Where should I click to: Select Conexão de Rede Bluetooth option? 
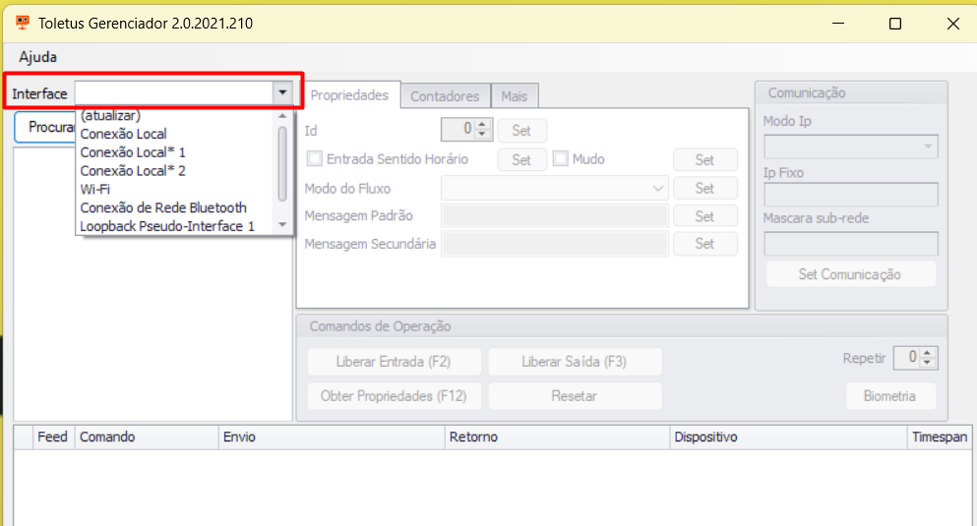click(x=163, y=207)
